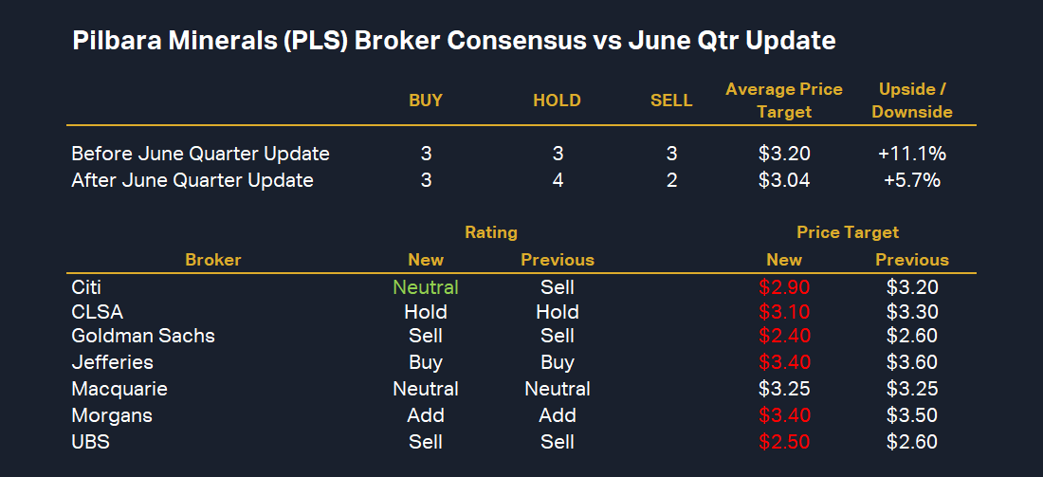Click Citi's green Neutral rating
This screenshot has height=477, width=1043.
tap(426, 286)
